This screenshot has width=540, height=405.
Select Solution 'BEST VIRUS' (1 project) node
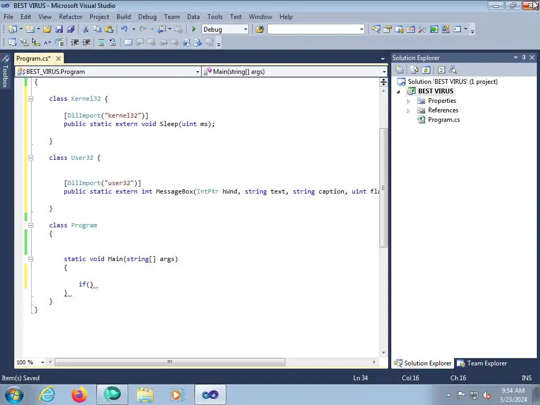pyautogui.click(x=452, y=82)
